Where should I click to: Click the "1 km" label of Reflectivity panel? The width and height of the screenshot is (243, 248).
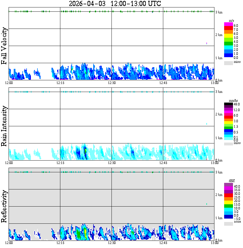[x=219, y=218]
